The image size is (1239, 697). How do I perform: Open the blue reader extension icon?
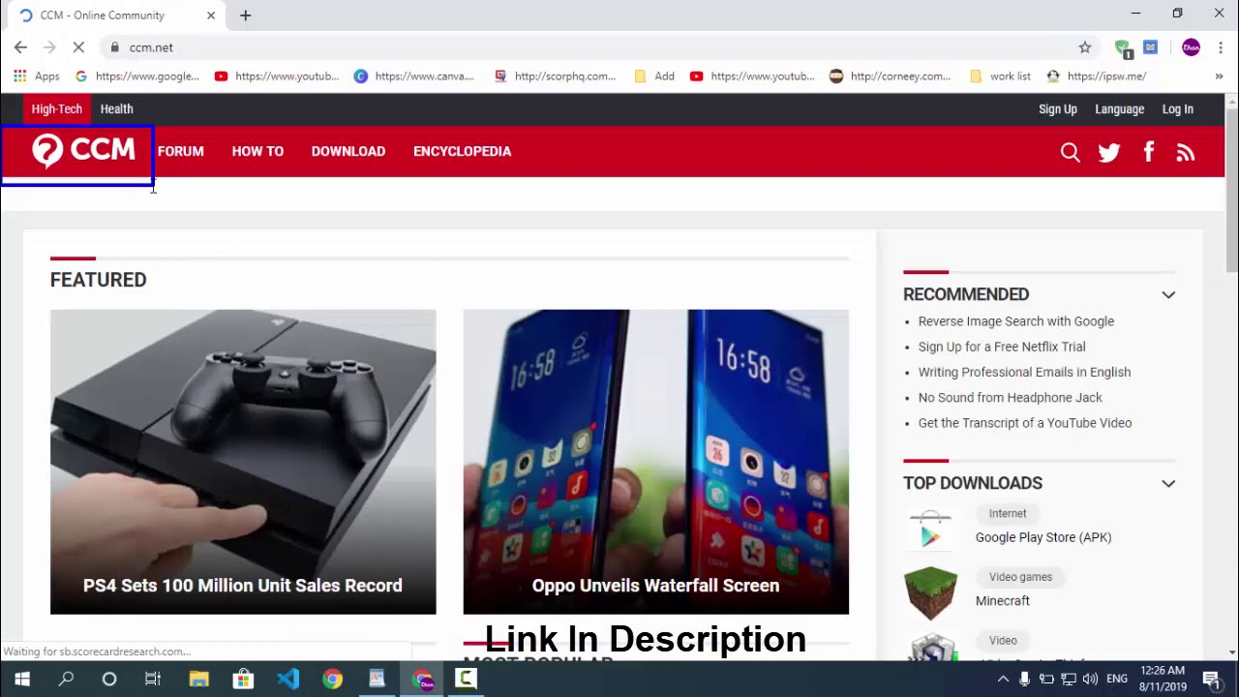point(1151,47)
